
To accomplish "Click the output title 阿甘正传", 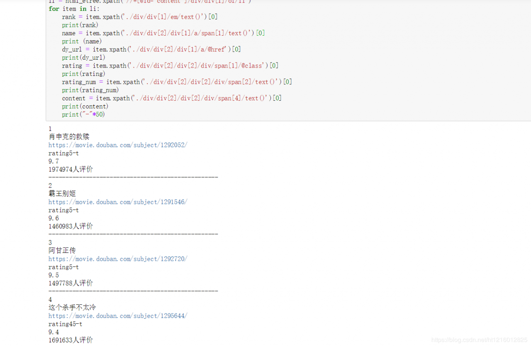I will (x=62, y=250).
